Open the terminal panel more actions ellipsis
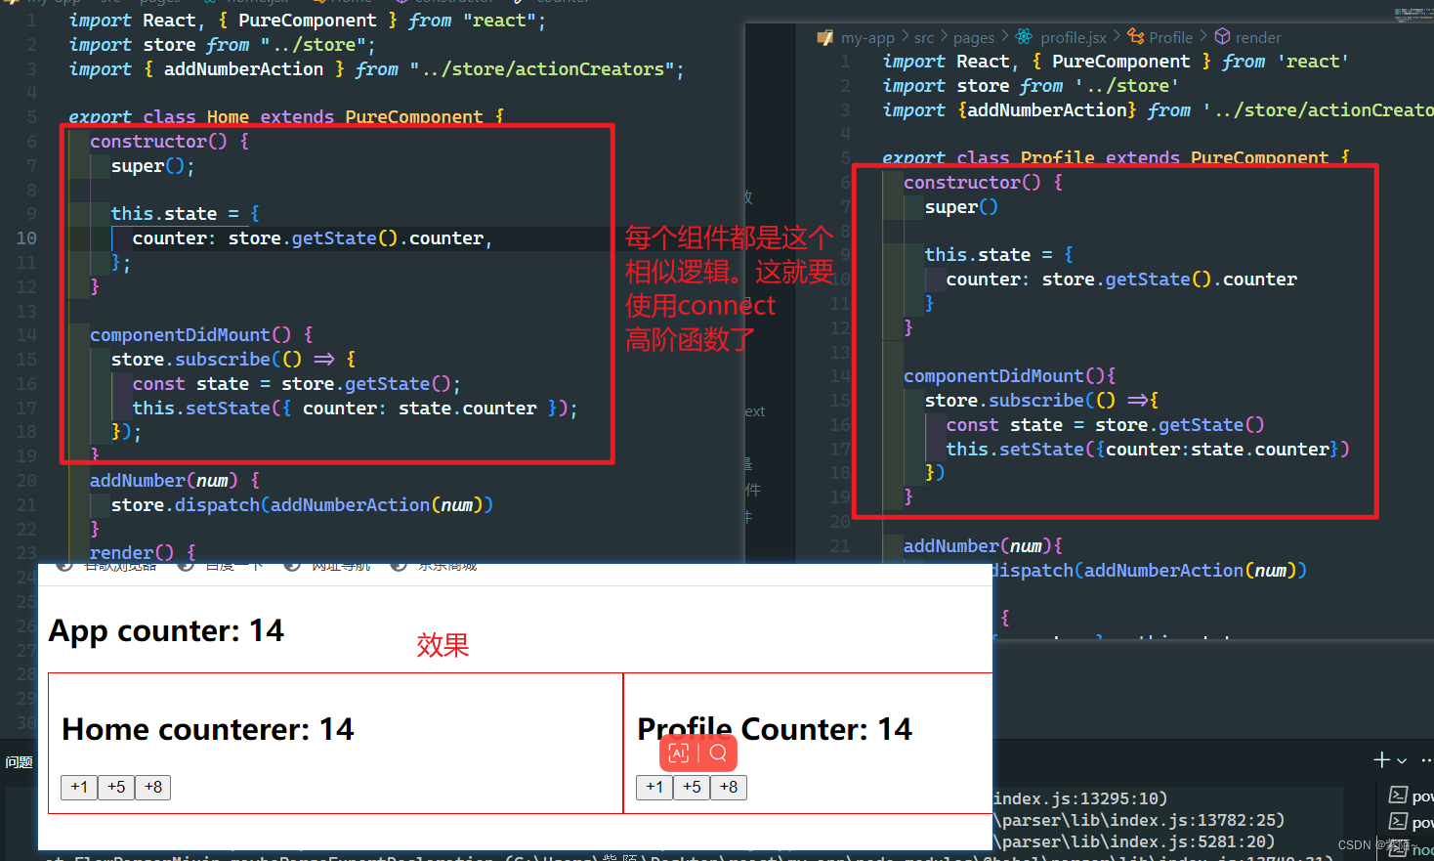The height and width of the screenshot is (861, 1434). pos(1426,759)
